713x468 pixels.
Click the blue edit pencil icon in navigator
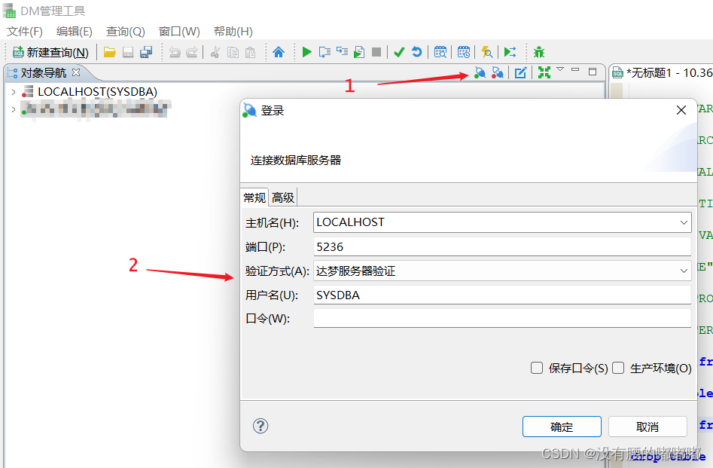pyautogui.click(x=521, y=72)
